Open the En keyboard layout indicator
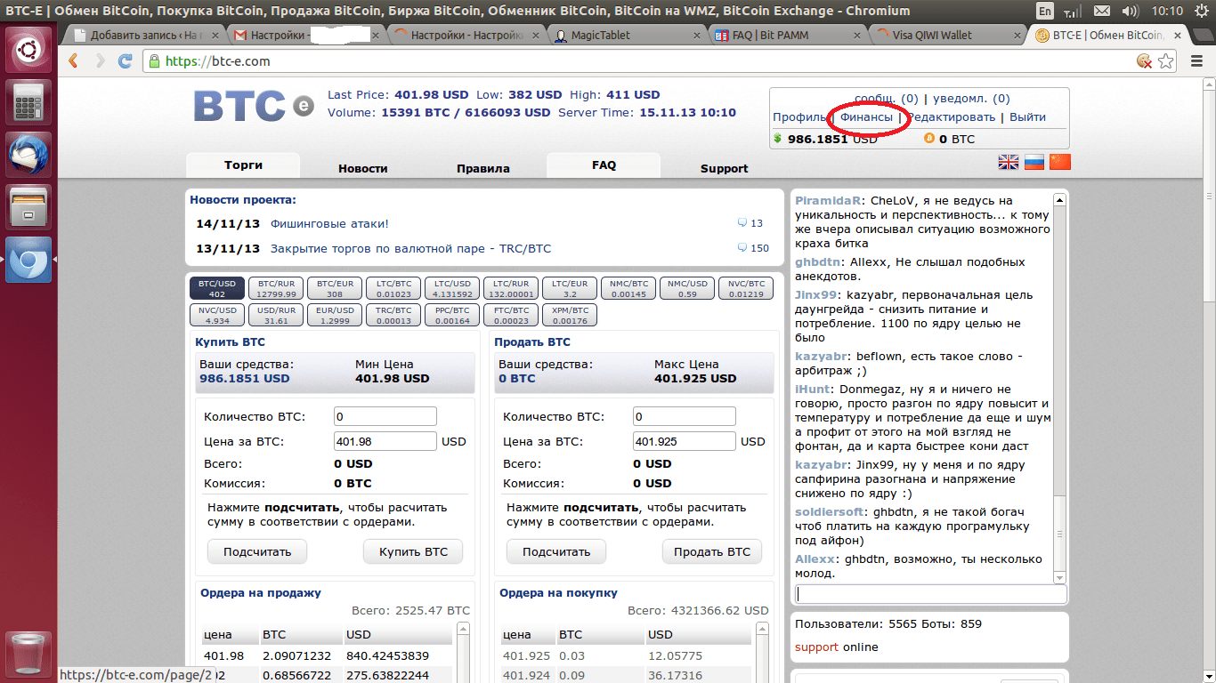 pos(1045,11)
